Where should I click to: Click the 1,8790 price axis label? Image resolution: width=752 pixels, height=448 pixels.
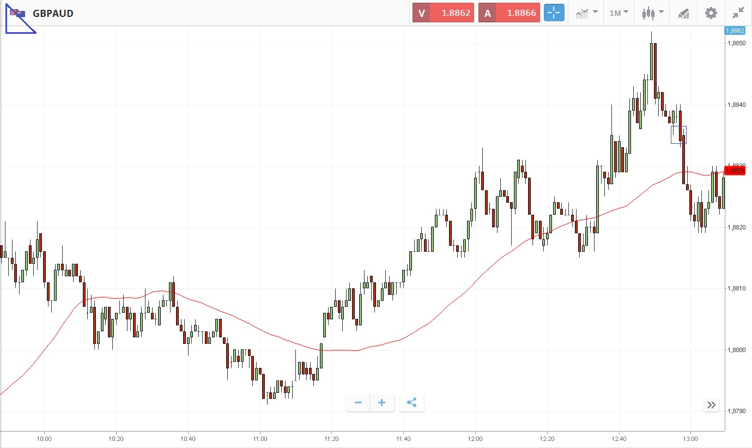pos(736,411)
